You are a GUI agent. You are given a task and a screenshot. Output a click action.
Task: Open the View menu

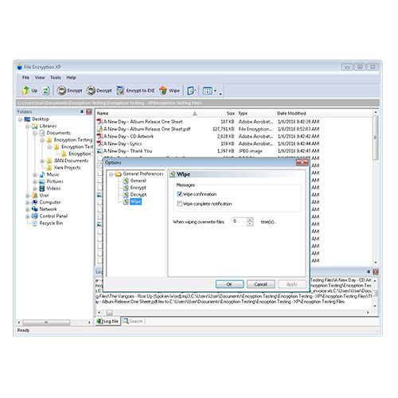click(x=40, y=77)
